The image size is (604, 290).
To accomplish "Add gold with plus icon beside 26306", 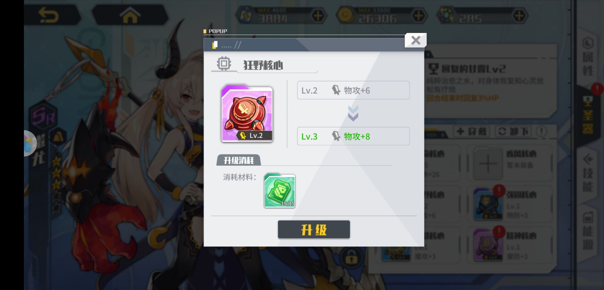I will 419,16.
